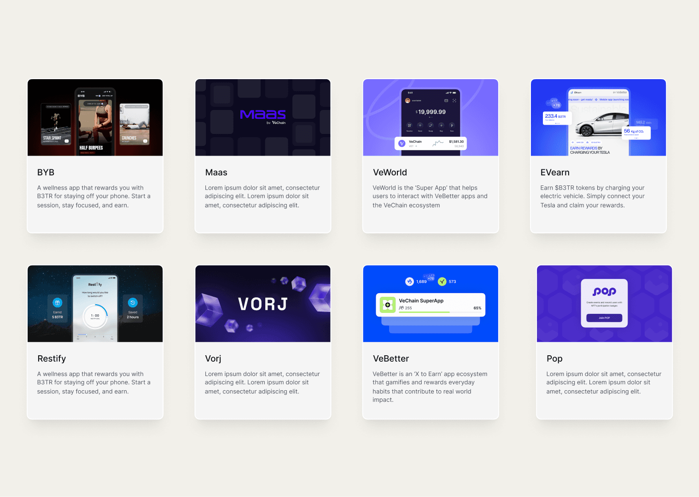699x497 pixels.
Task: Open the Half Burpees workout screen
Action: (95, 121)
